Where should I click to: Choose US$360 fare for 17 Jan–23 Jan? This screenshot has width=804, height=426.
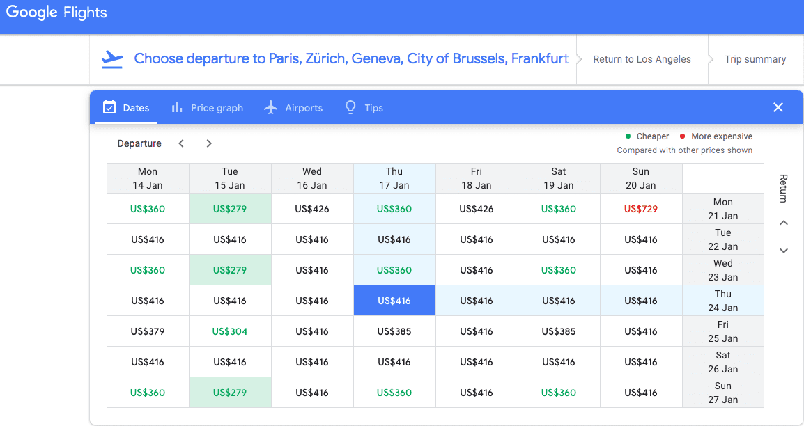point(394,270)
